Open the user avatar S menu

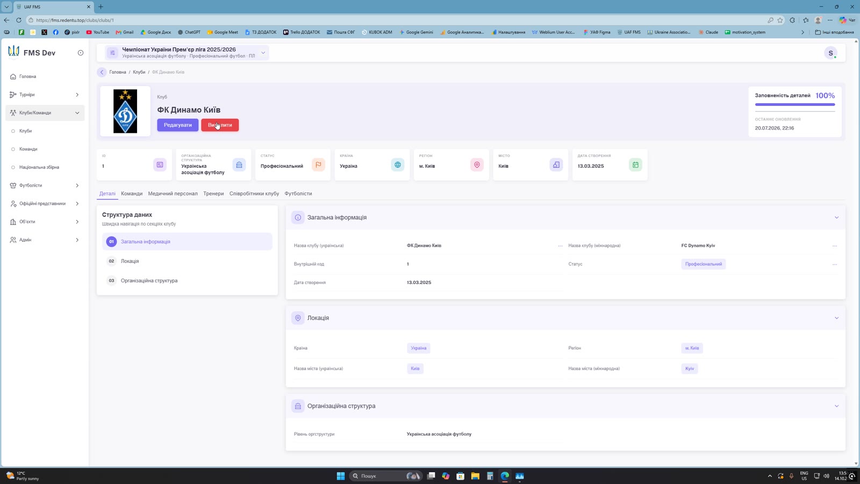tap(830, 53)
